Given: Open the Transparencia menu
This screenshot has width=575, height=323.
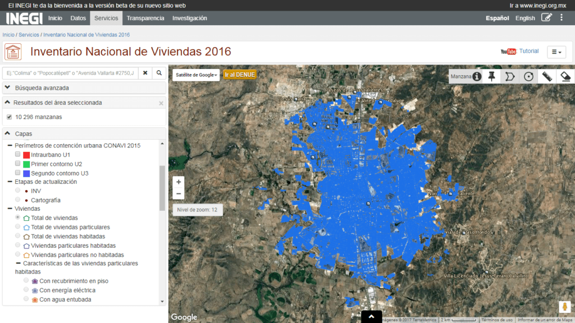Looking at the screenshot, I should (145, 18).
